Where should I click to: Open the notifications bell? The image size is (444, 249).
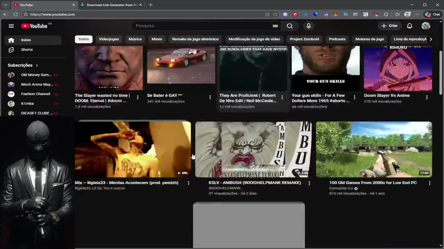pyautogui.click(x=409, y=26)
